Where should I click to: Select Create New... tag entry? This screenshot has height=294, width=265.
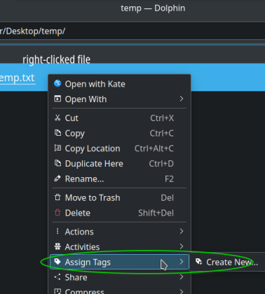(227, 262)
